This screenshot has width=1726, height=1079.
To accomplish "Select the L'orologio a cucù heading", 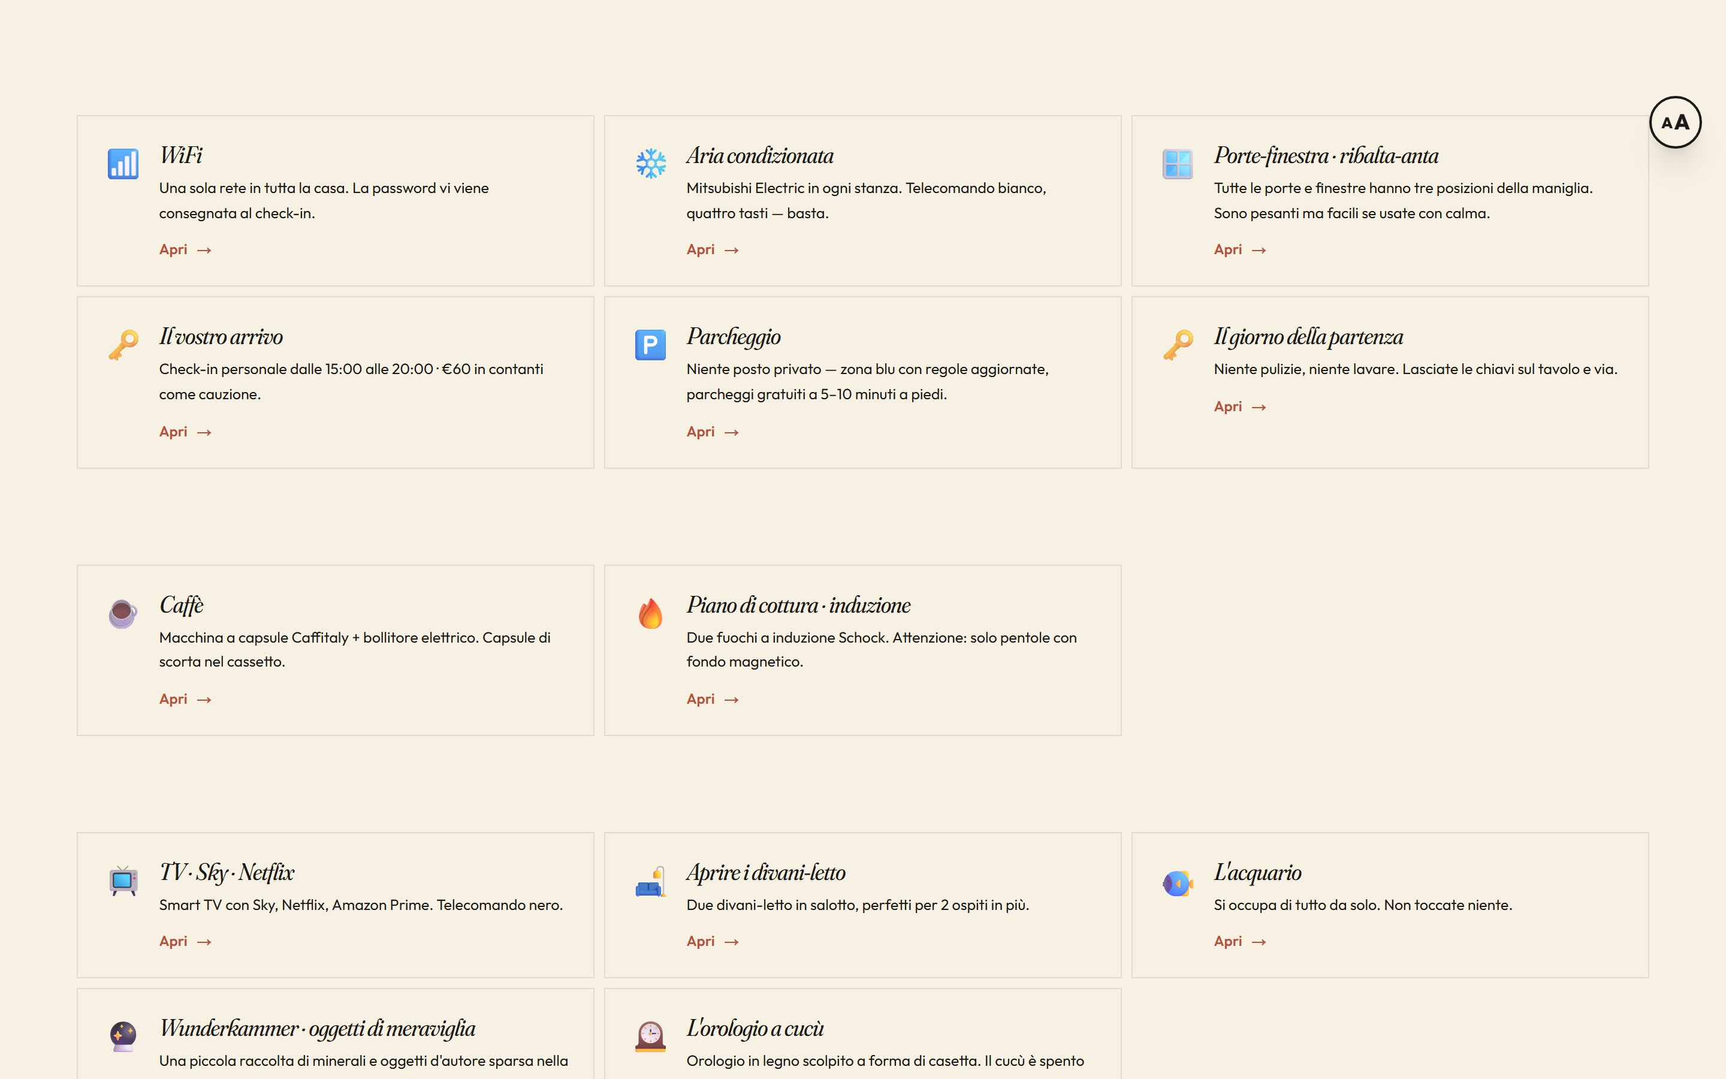I will click(755, 1028).
